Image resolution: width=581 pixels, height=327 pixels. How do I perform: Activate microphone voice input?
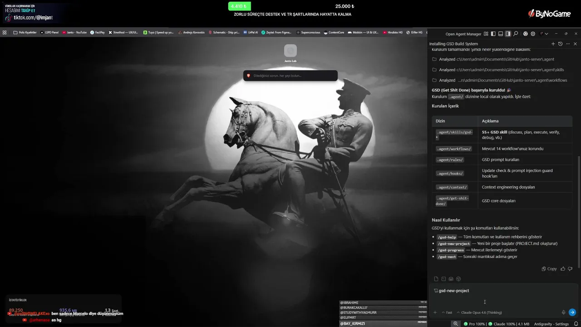(563, 312)
